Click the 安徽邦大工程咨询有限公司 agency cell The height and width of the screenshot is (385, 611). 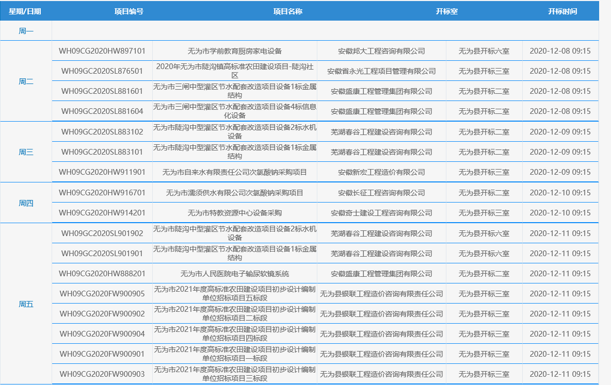[381, 51]
